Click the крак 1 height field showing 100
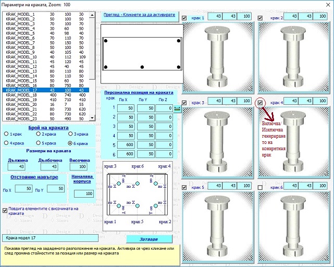Viewport: 334px width, 267px height. point(244,16)
